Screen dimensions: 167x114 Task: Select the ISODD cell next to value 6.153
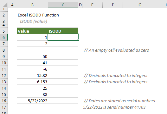[63, 82]
